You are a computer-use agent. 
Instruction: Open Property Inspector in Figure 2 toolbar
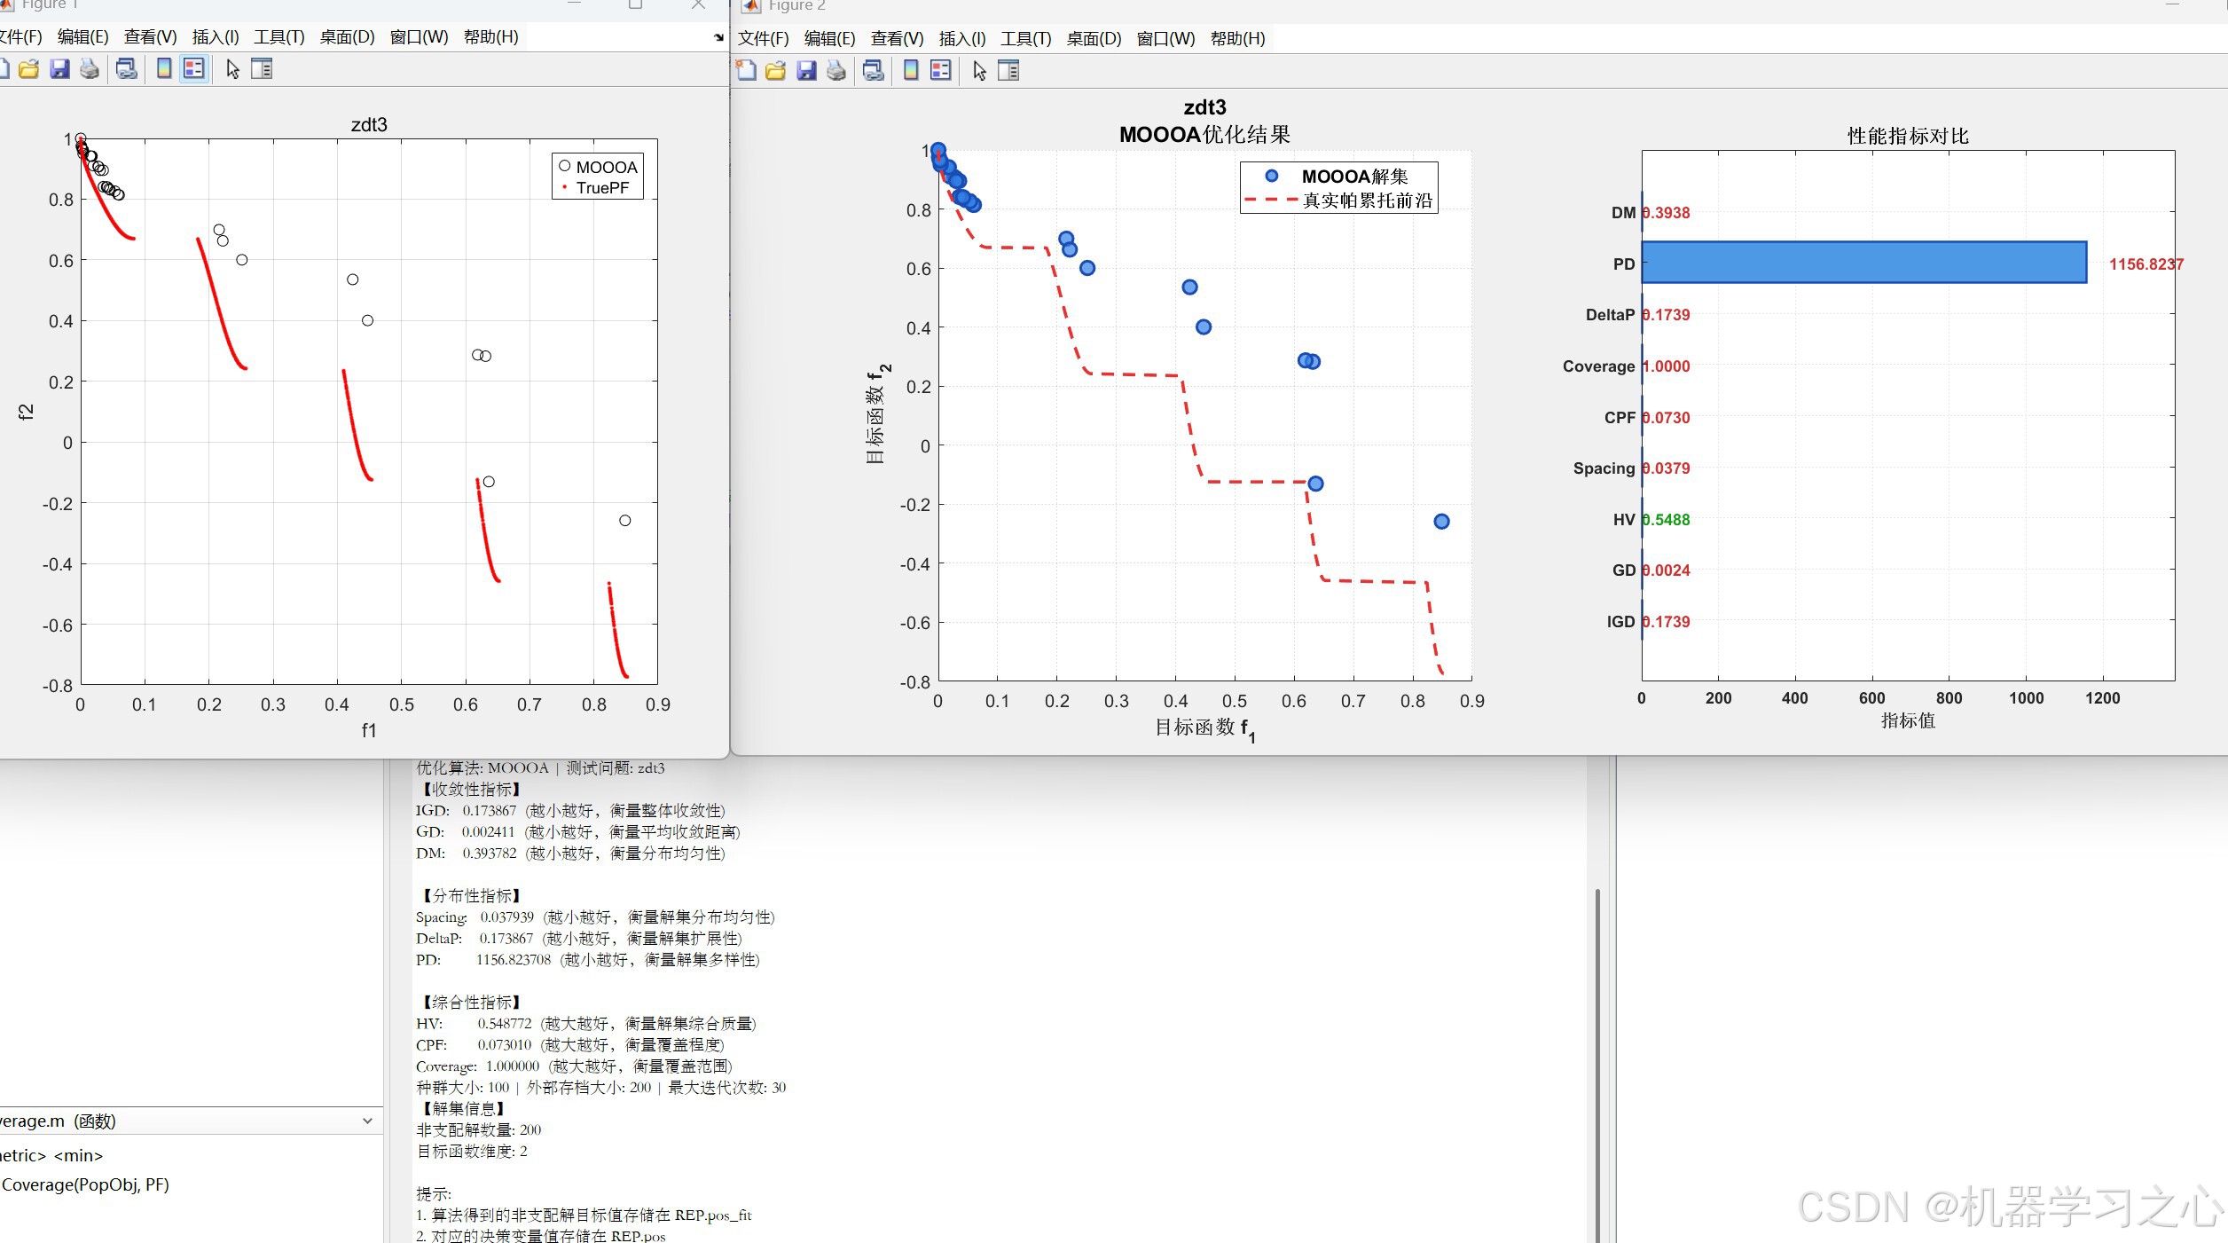click(1008, 71)
